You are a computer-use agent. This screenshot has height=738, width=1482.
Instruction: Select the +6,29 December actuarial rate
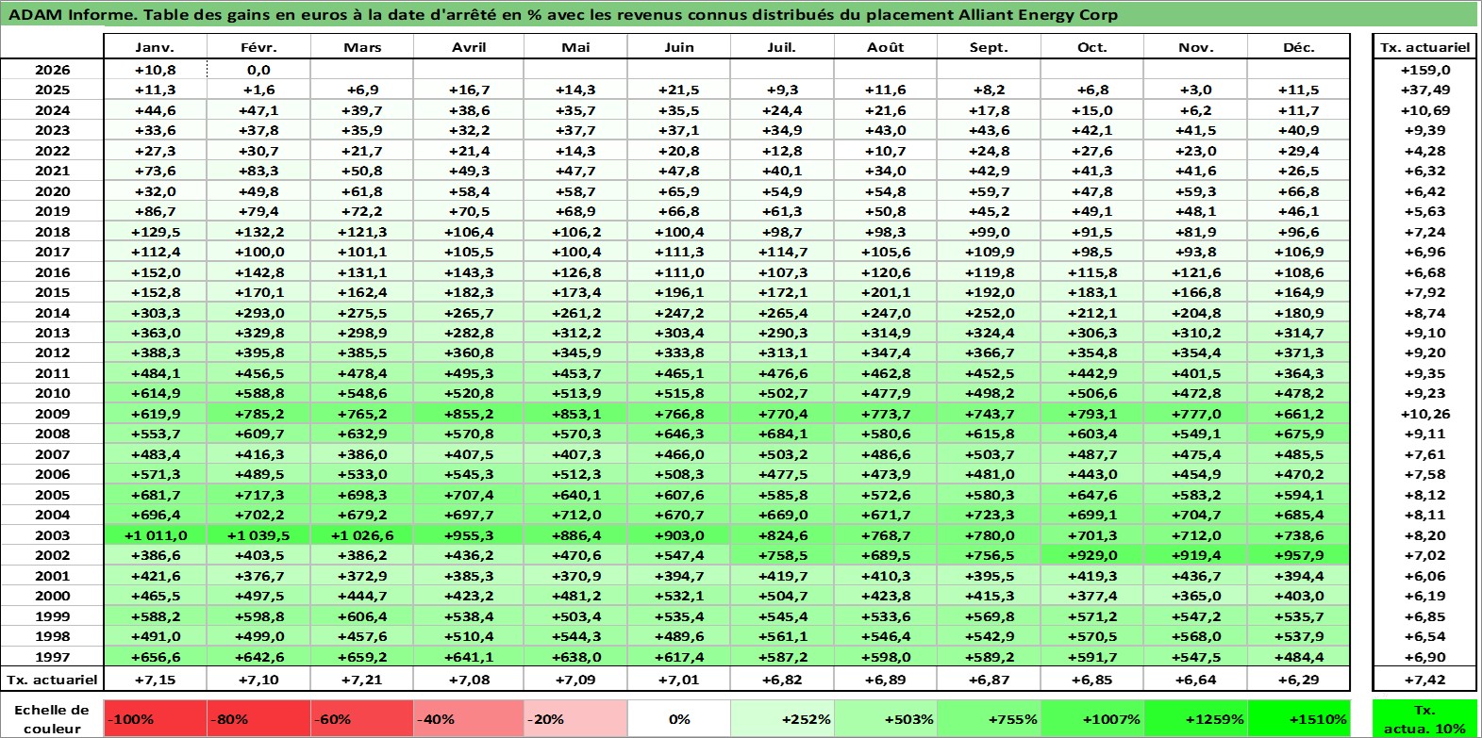click(1299, 679)
